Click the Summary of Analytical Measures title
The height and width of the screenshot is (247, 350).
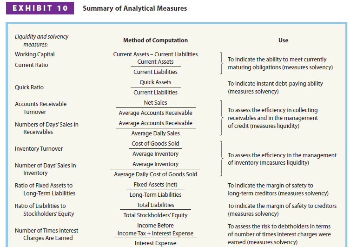click(x=135, y=8)
